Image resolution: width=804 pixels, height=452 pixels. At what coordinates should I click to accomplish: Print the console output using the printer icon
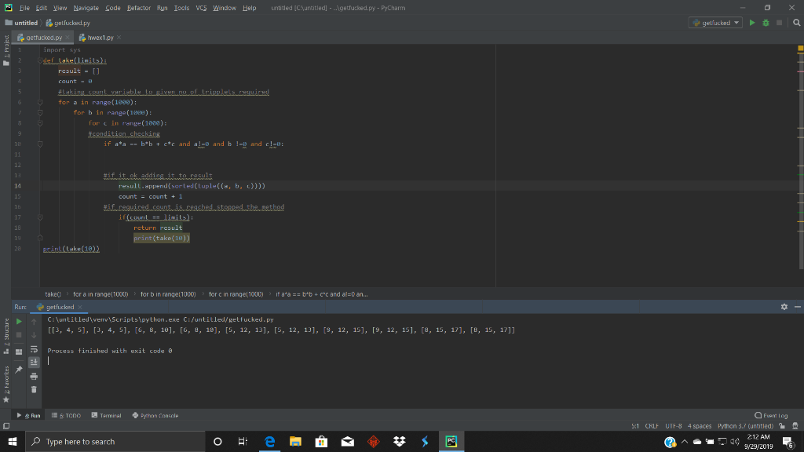[34, 376]
